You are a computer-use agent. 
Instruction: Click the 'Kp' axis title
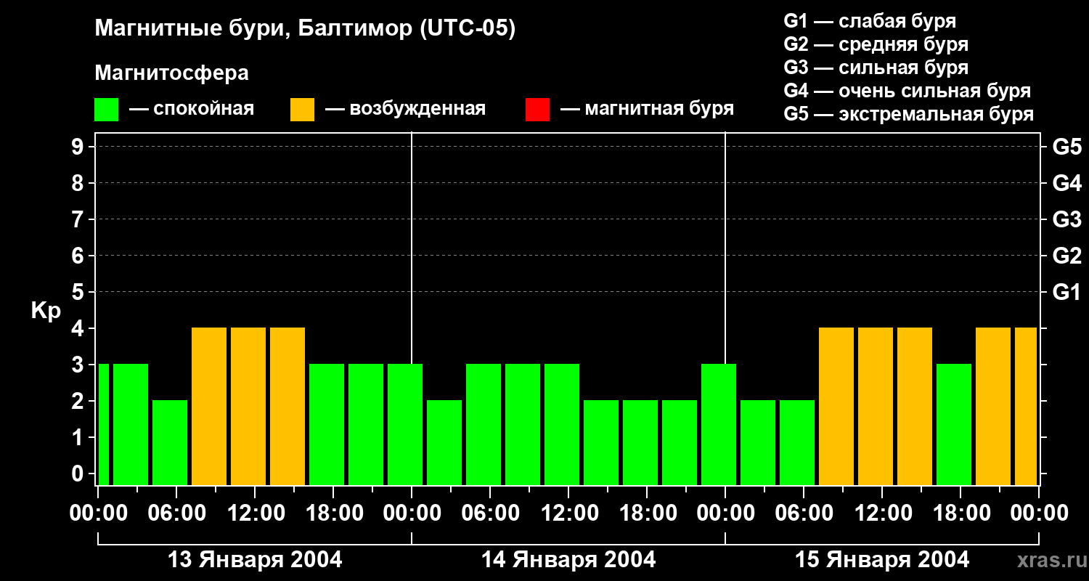click(x=46, y=311)
